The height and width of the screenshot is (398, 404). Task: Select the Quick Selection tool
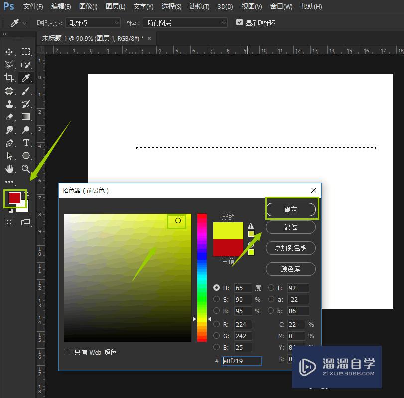(x=26, y=65)
